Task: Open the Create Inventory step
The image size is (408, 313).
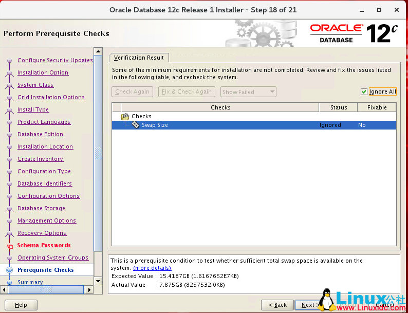Action: click(40, 159)
